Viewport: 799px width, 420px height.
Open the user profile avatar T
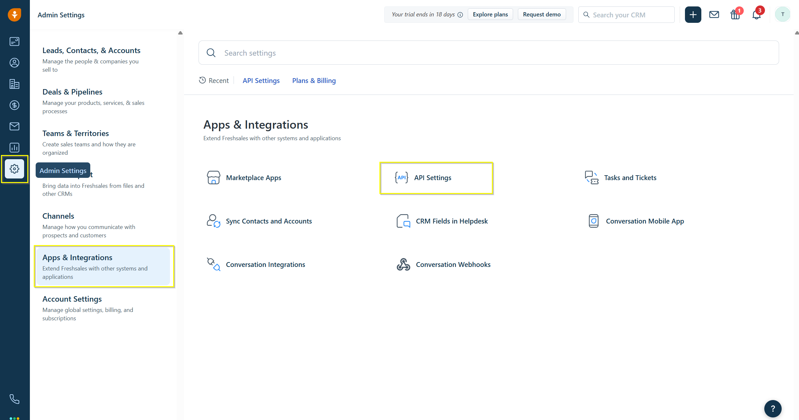(x=783, y=14)
